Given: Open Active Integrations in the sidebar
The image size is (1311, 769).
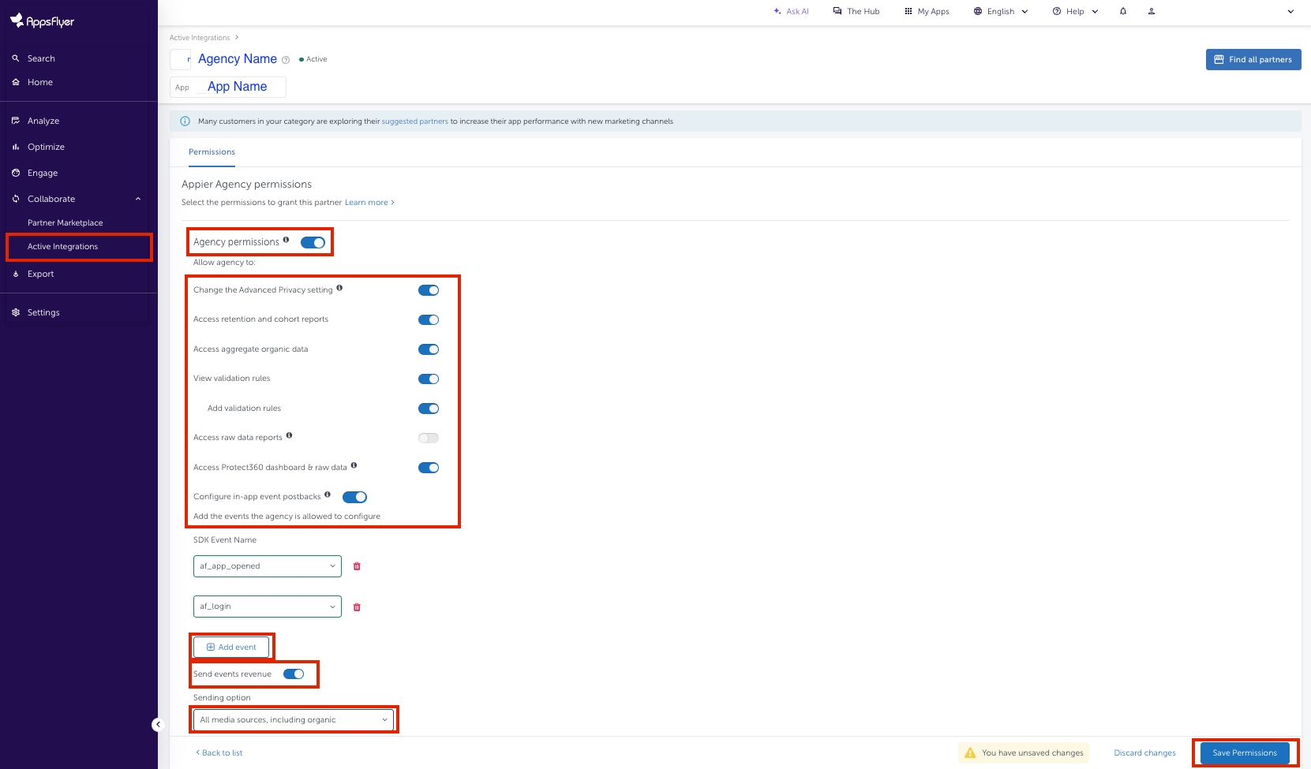Looking at the screenshot, I should (x=63, y=247).
